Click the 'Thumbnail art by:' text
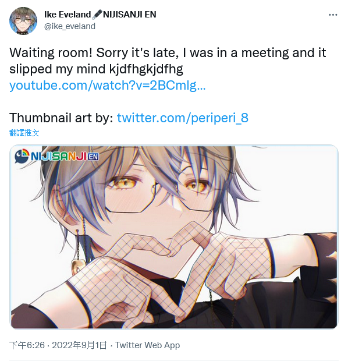 click(x=61, y=118)
